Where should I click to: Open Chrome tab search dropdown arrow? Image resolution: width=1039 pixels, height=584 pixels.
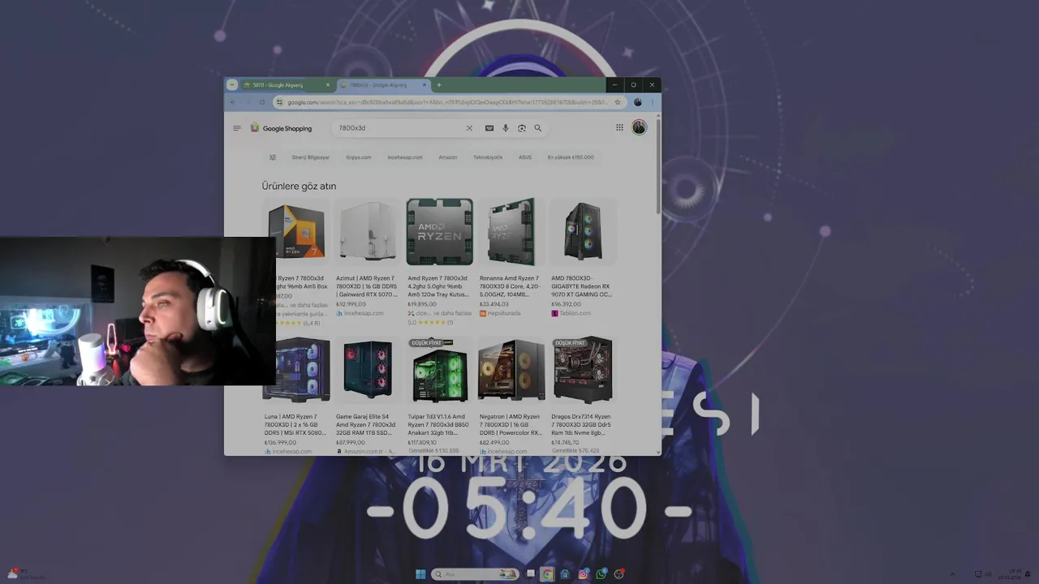[x=232, y=84]
